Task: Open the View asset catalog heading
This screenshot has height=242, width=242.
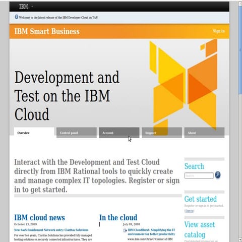Action: [x=200, y=229]
